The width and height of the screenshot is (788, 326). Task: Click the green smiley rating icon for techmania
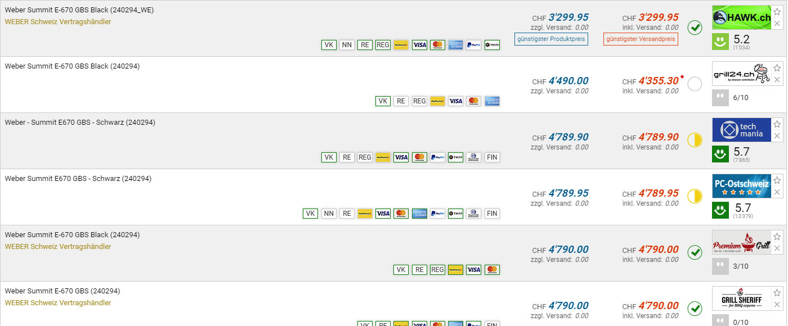[720, 153]
